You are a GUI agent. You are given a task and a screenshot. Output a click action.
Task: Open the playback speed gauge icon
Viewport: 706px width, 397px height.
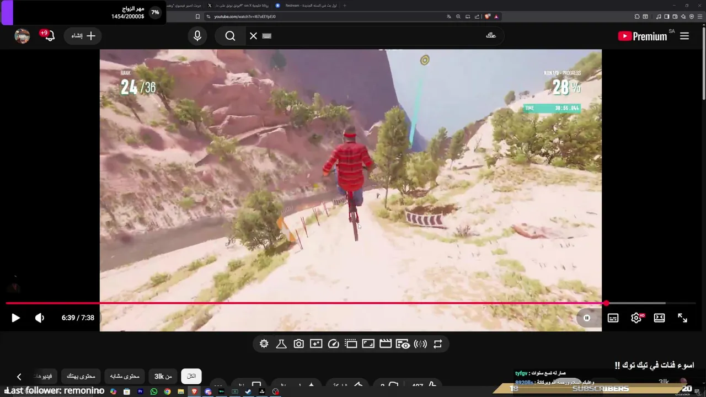pos(333,344)
